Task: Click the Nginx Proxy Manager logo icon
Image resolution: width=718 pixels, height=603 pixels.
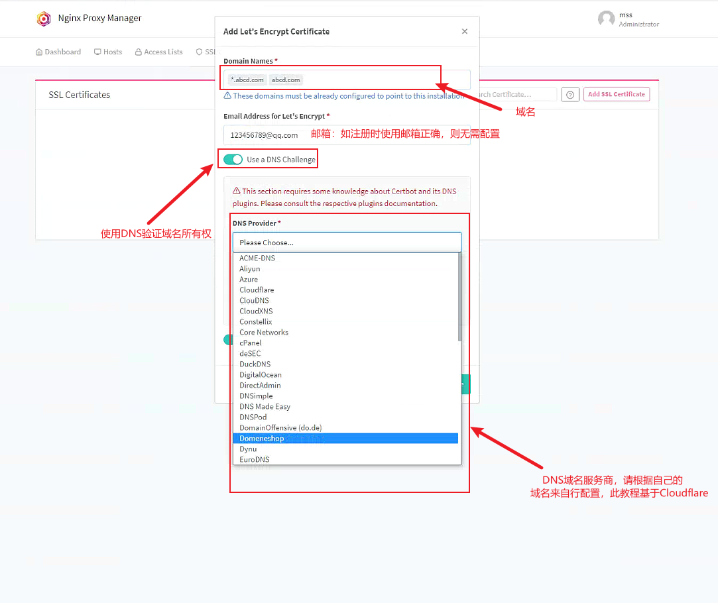Action: pos(44,19)
